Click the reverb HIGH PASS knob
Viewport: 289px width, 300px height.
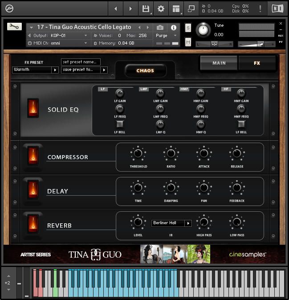(x=204, y=222)
